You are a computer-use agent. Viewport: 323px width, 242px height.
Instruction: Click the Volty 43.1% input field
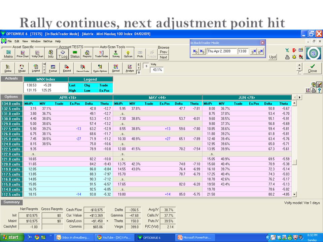click(157, 70)
